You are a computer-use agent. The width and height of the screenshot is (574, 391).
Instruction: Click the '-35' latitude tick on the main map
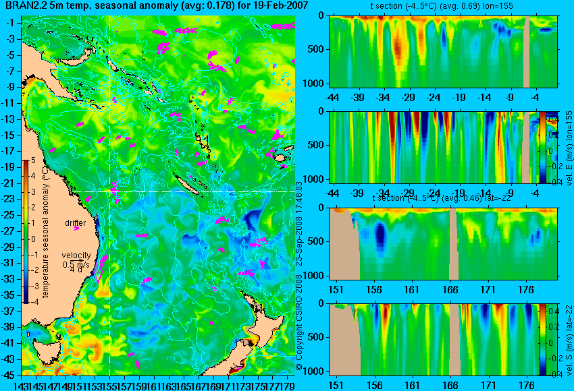[x=9, y=295]
